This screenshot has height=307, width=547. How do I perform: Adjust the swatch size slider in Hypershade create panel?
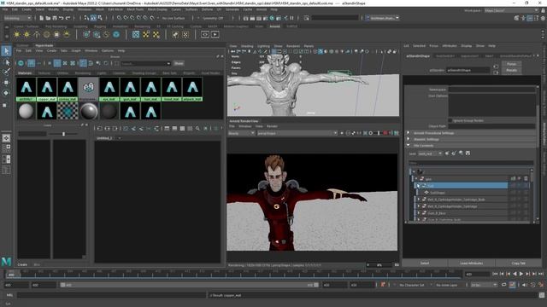[63, 134]
